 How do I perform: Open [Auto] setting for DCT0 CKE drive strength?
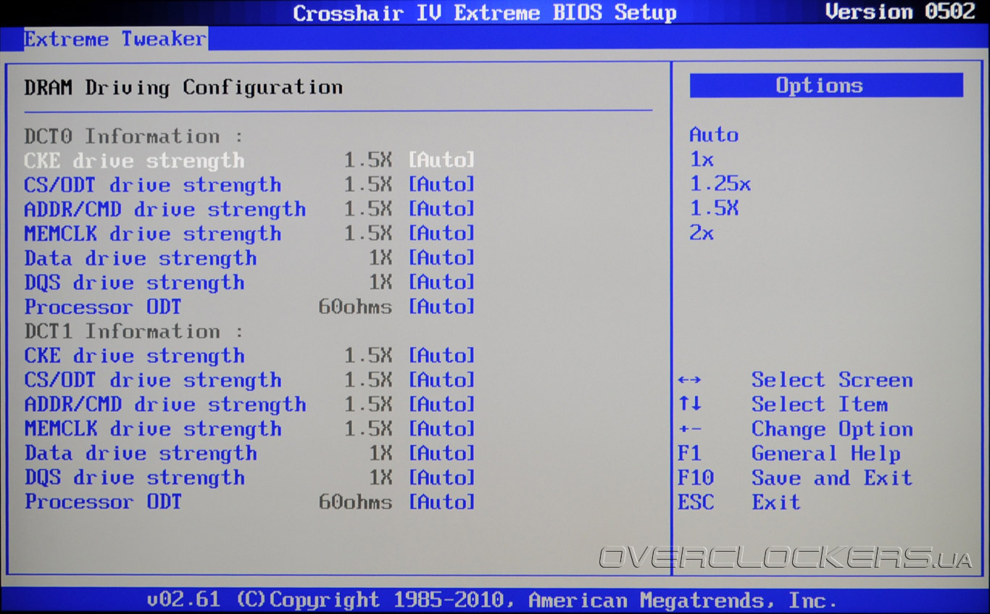click(441, 159)
